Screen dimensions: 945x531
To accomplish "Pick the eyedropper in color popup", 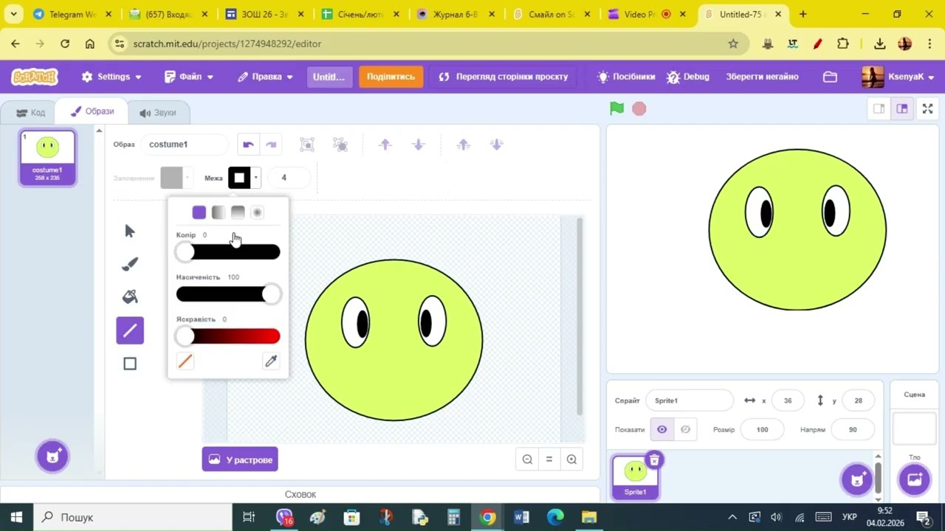I will (x=271, y=361).
